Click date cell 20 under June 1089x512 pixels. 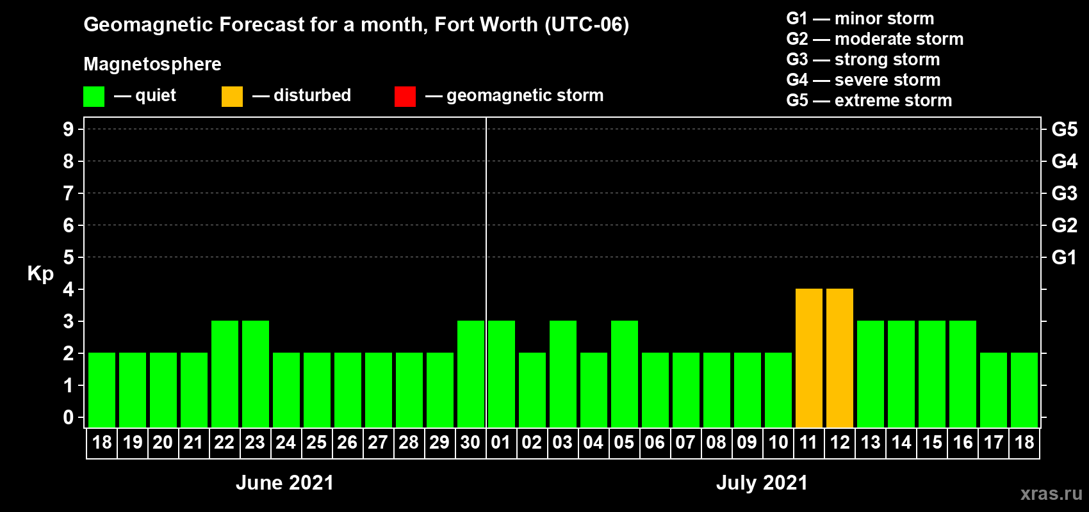tap(163, 443)
